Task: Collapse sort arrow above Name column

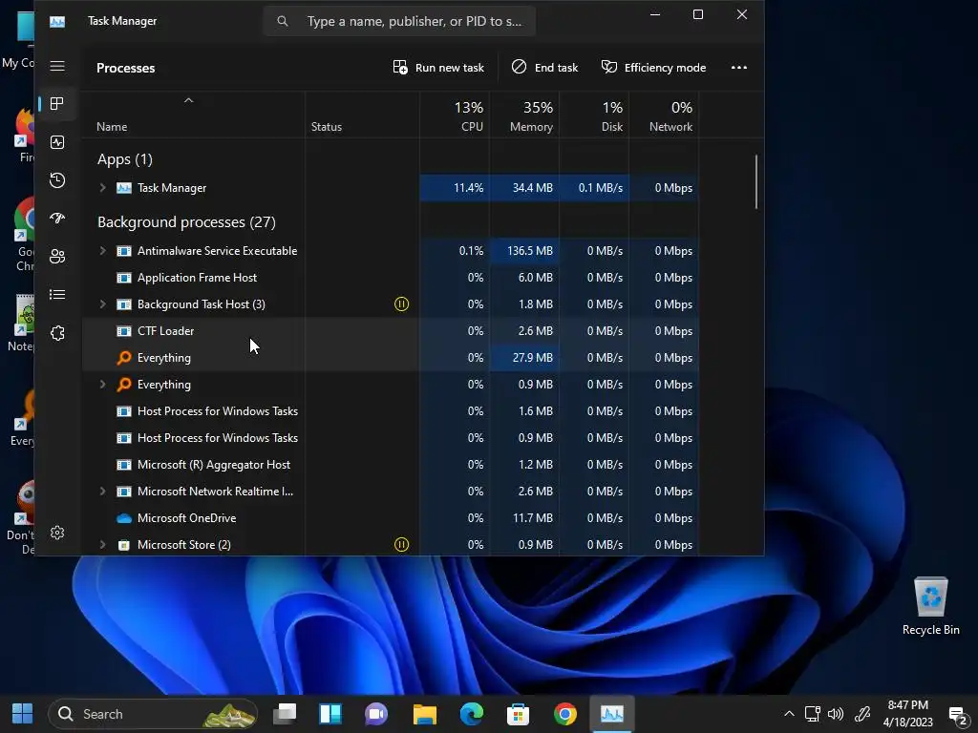Action: pyautogui.click(x=188, y=100)
